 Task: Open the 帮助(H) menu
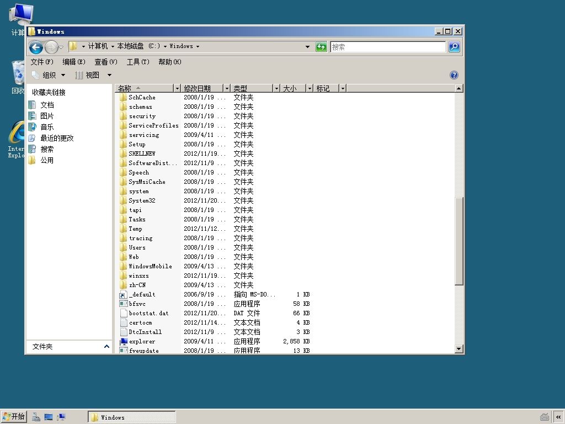coord(170,62)
